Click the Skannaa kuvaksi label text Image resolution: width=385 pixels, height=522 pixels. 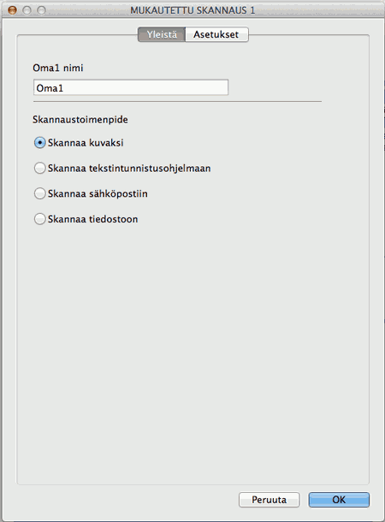point(86,143)
